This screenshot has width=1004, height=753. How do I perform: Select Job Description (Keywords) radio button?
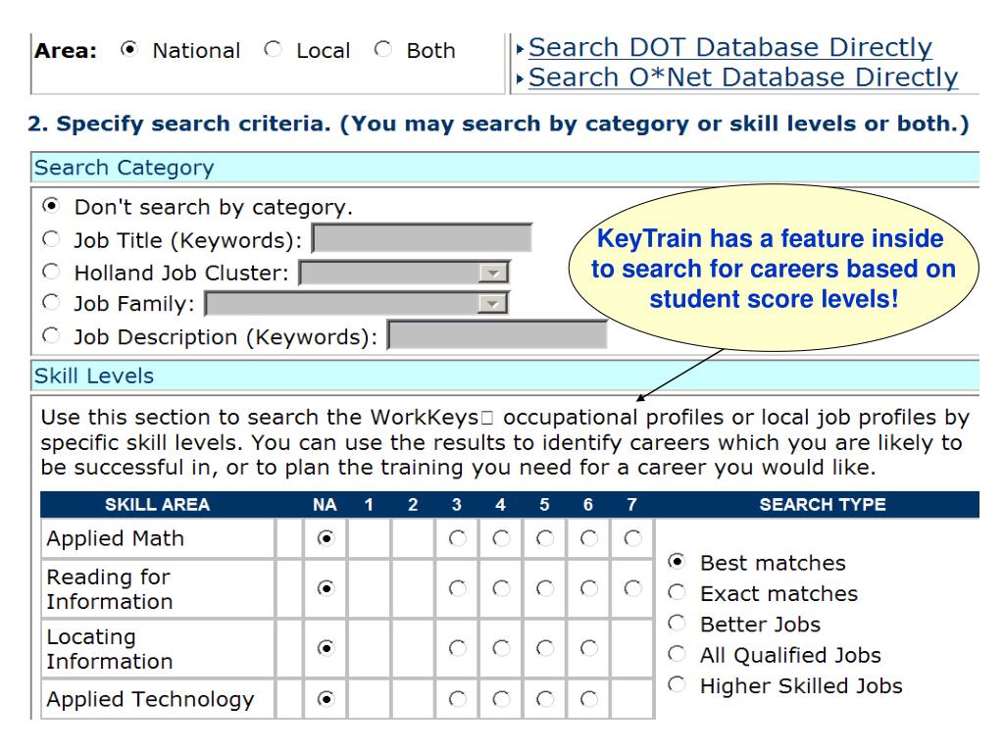[51, 335]
